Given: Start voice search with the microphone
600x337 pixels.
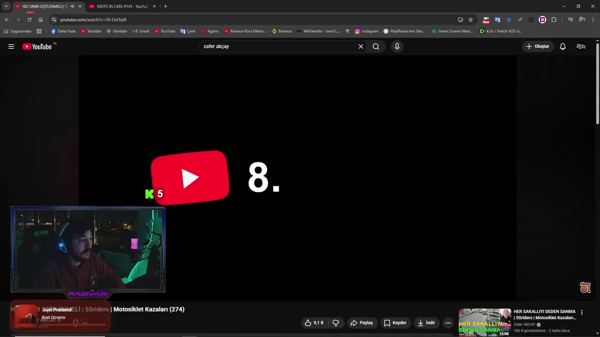Looking at the screenshot, I should 397,46.
